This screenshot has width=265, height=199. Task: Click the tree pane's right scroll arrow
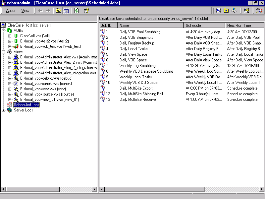[x=94, y=189]
